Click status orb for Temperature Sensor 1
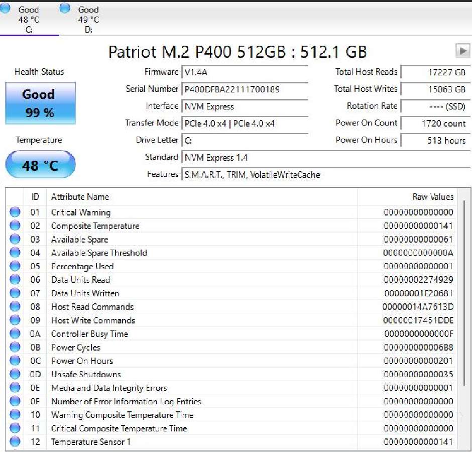Image resolution: width=472 pixels, height=452 pixels. click(x=15, y=441)
